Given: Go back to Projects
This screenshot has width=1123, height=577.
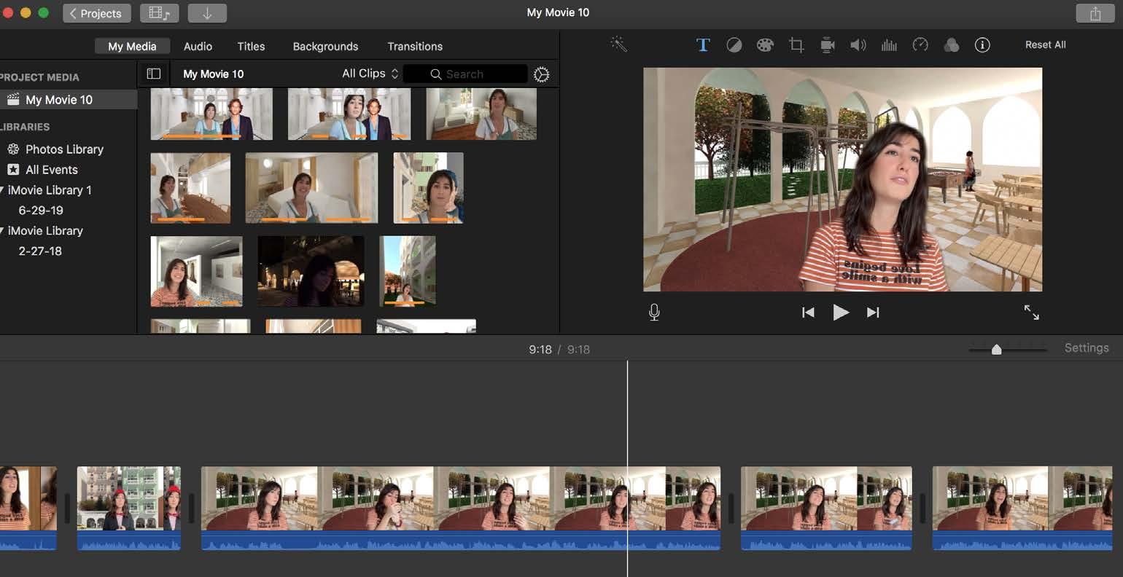Looking at the screenshot, I should pyautogui.click(x=96, y=13).
